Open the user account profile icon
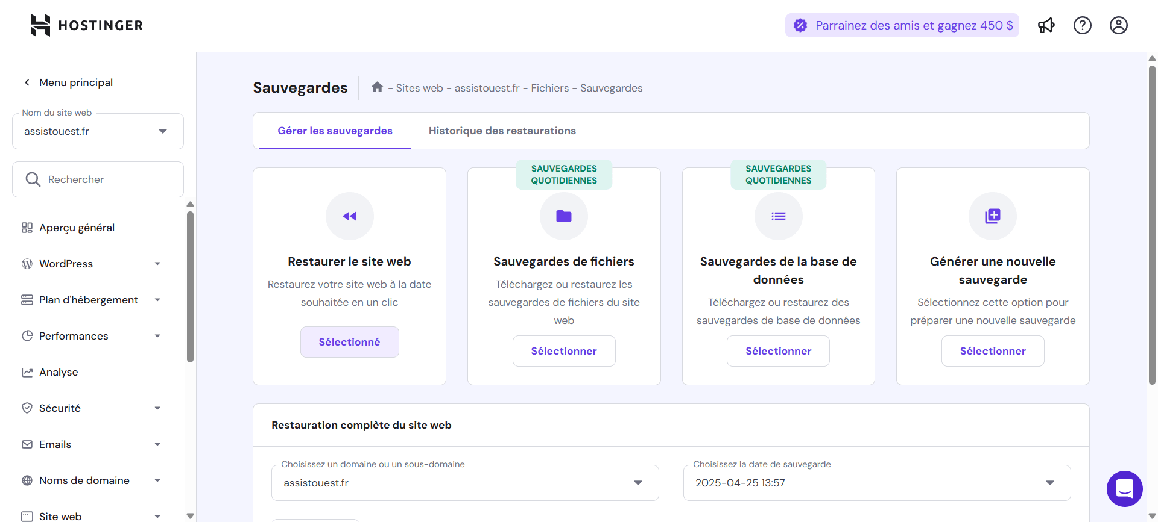This screenshot has width=1158, height=522. pyautogui.click(x=1118, y=25)
